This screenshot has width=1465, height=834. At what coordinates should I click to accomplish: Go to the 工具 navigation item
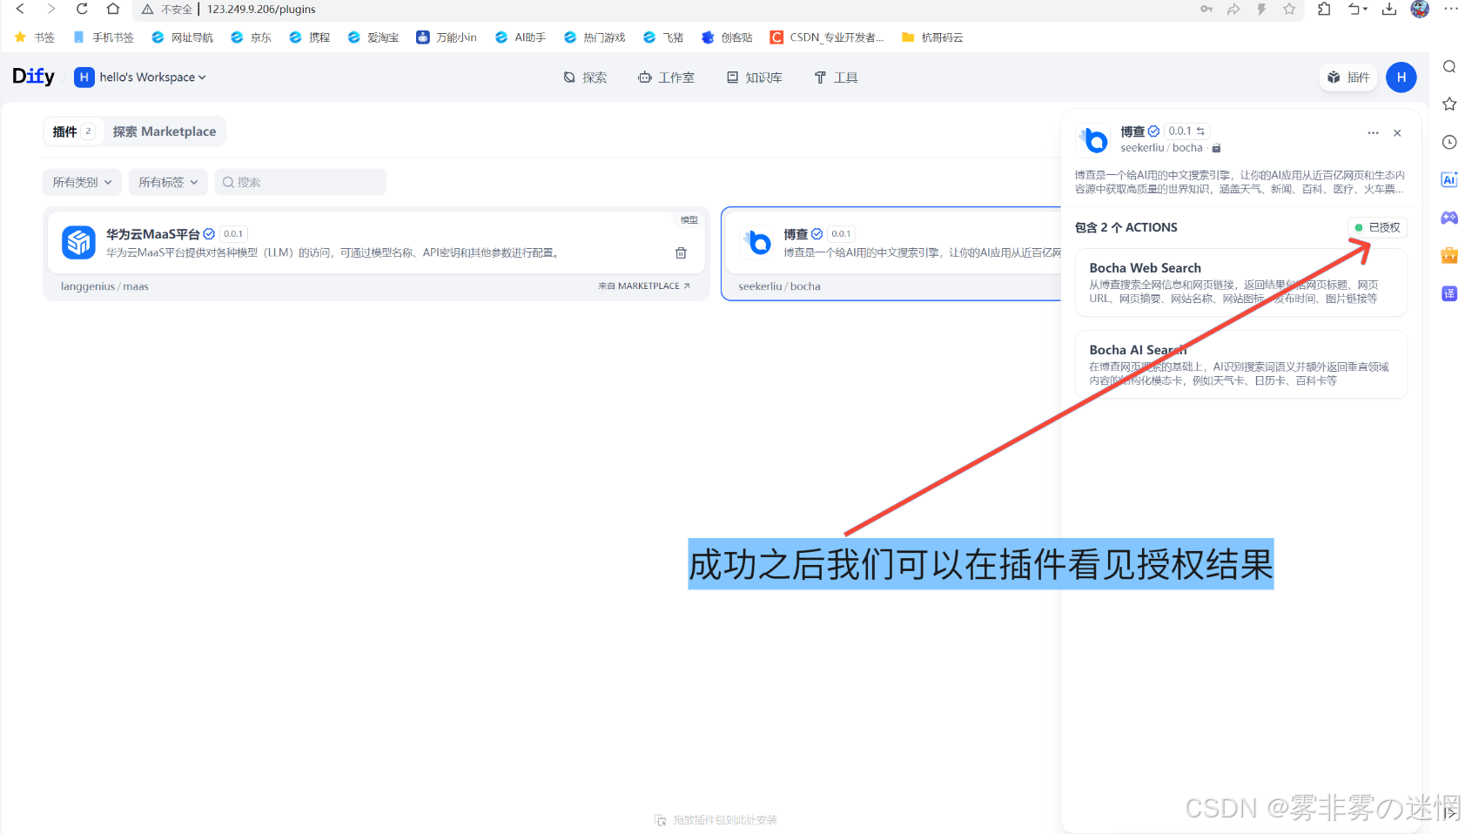point(836,77)
